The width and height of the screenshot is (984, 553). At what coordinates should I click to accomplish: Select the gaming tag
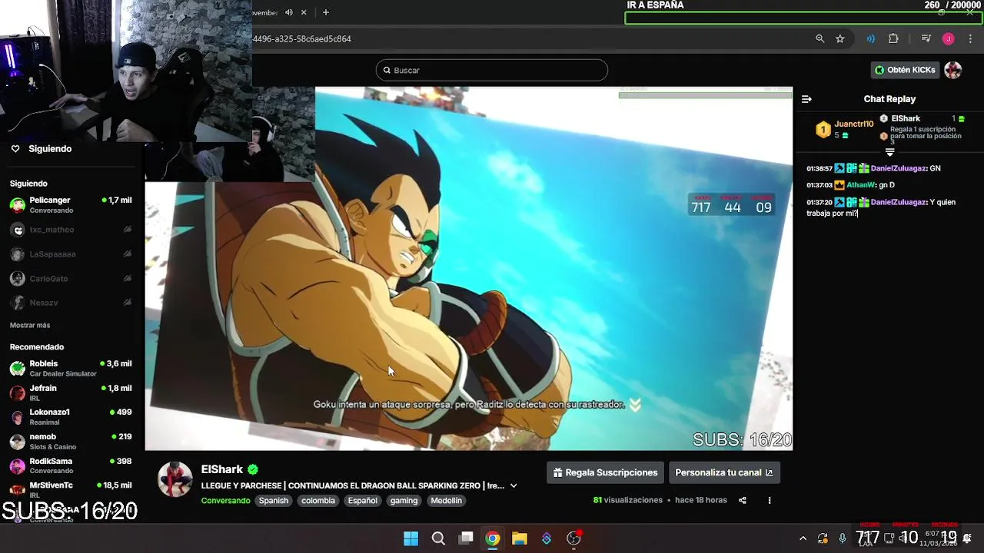coord(404,500)
